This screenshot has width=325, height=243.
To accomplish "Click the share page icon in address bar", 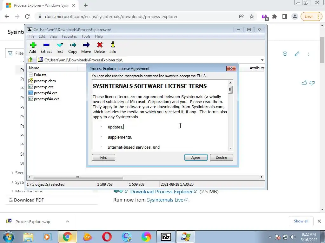I will point(242,16).
